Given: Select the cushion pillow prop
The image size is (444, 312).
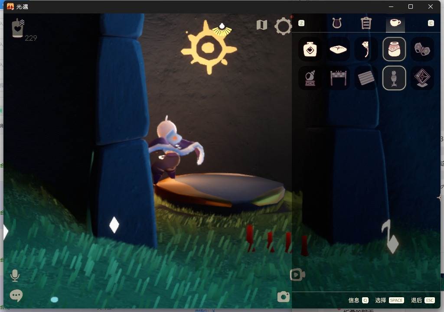Looking at the screenshot, I should click(x=338, y=49).
